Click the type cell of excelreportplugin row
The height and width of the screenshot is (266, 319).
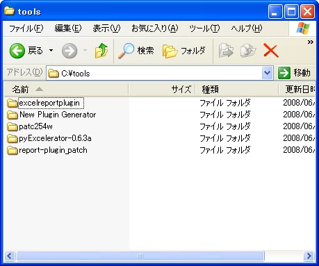[225, 103]
